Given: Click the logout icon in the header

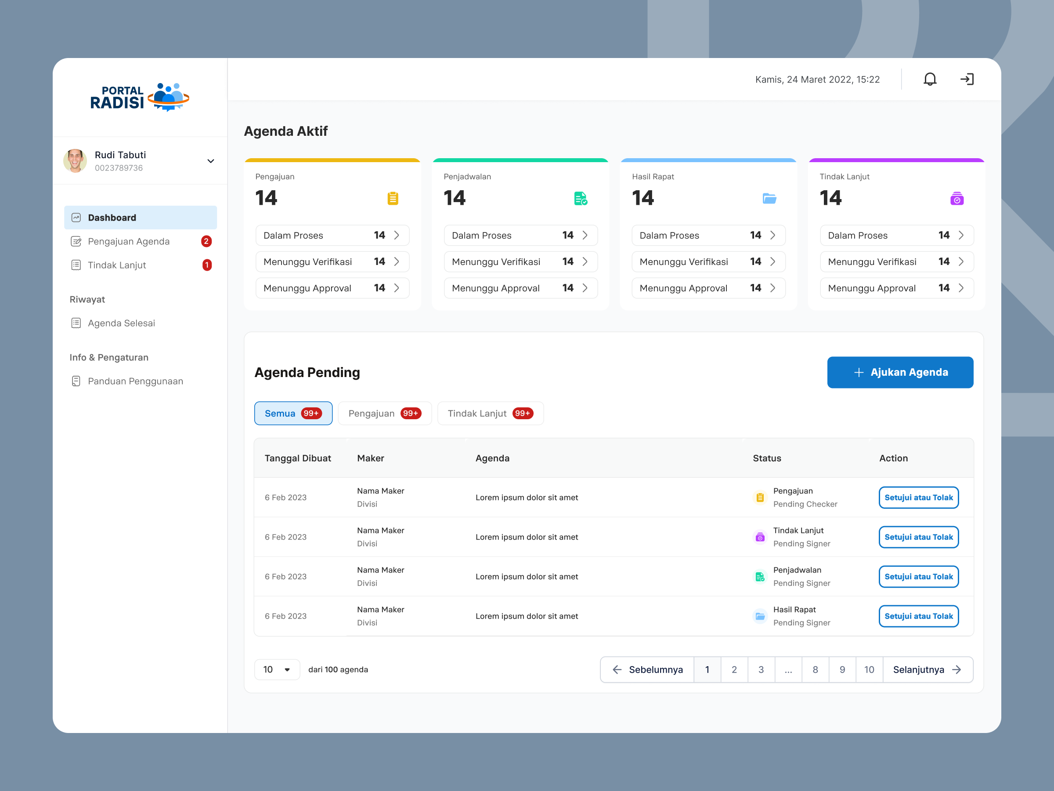Looking at the screenshot, I should (967, 79).
